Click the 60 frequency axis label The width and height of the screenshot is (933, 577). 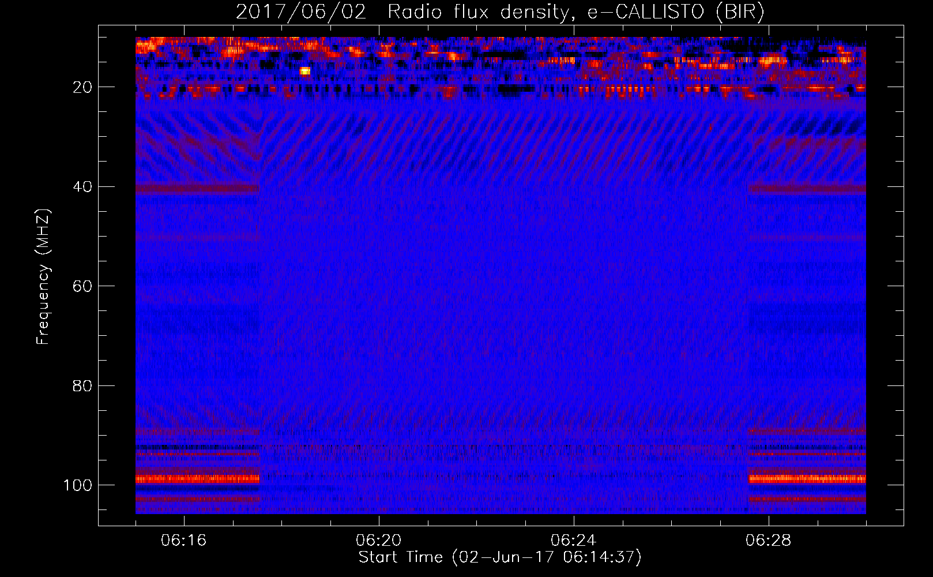coord(83,286)
